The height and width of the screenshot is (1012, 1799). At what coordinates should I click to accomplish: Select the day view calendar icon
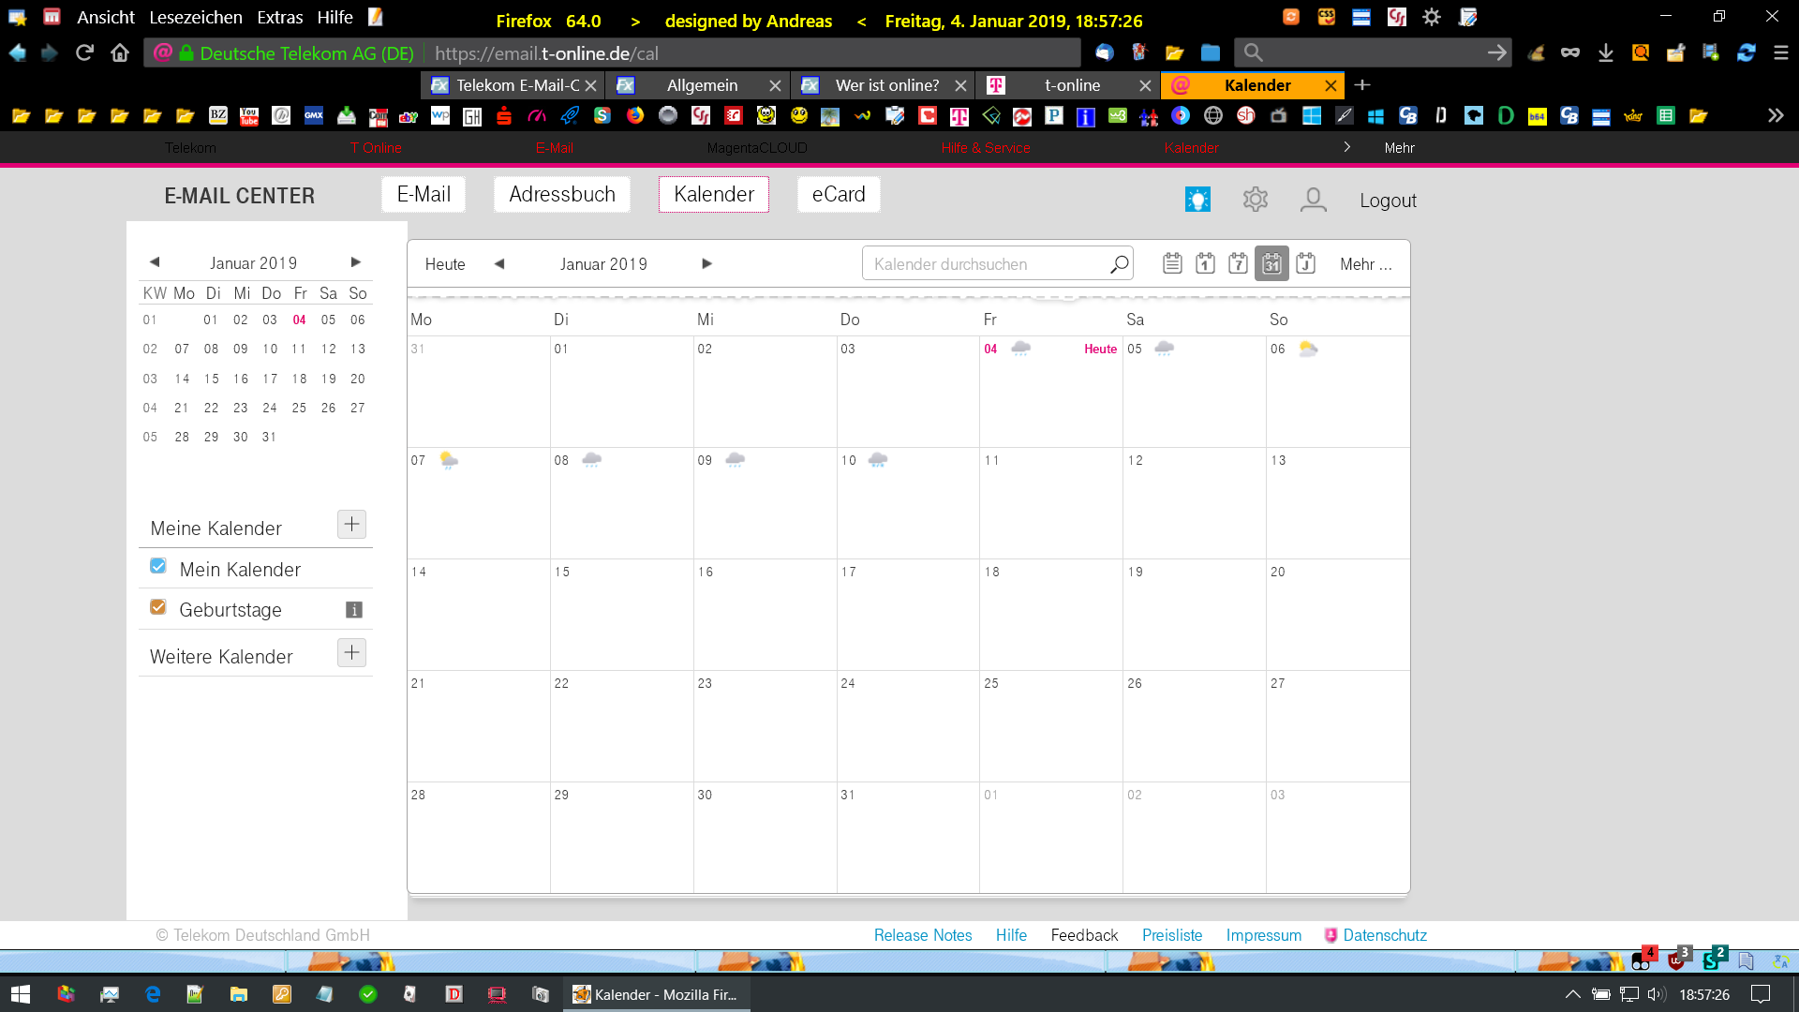[x=1205, y=263]
